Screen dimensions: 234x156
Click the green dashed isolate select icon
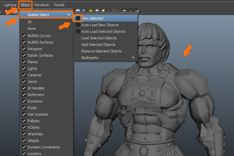click(114, 11)
